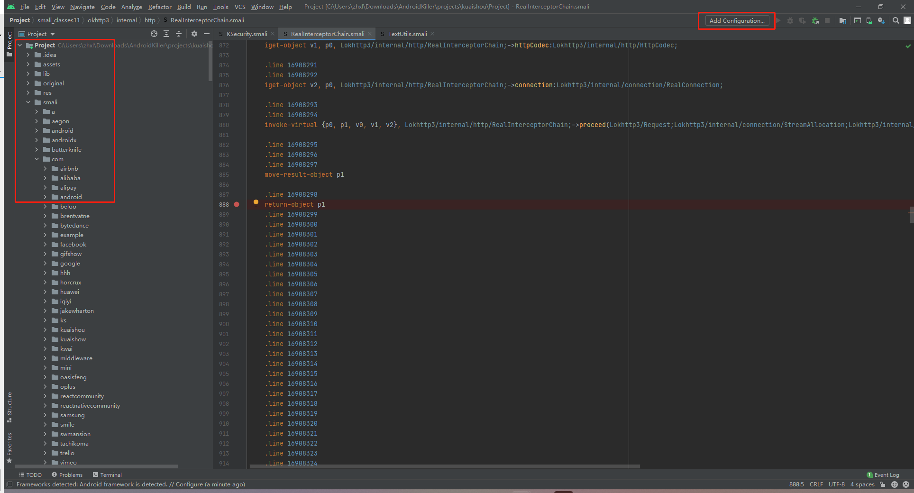This screenshot has height=493, width=914.
Task: Click the Run green play icon
Action: [x=778, y=20]
